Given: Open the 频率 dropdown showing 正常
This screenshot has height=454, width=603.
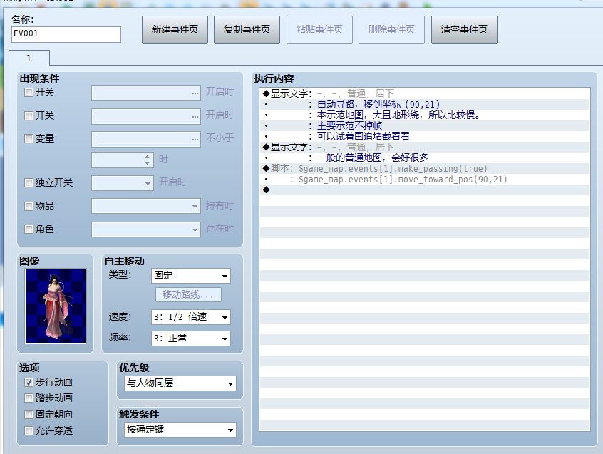Looking at the screenshot, I should pyautogui.click(x=191, y=339).
